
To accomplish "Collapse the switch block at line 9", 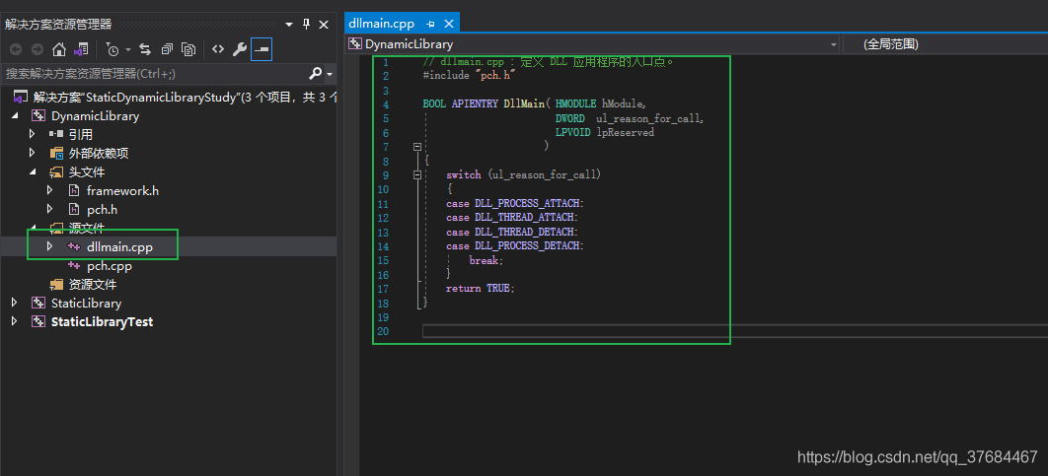I will (417, 174).
